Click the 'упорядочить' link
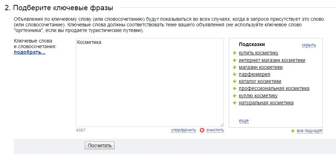Viewport: 336px width, 156px height. (x=183, y=130)
